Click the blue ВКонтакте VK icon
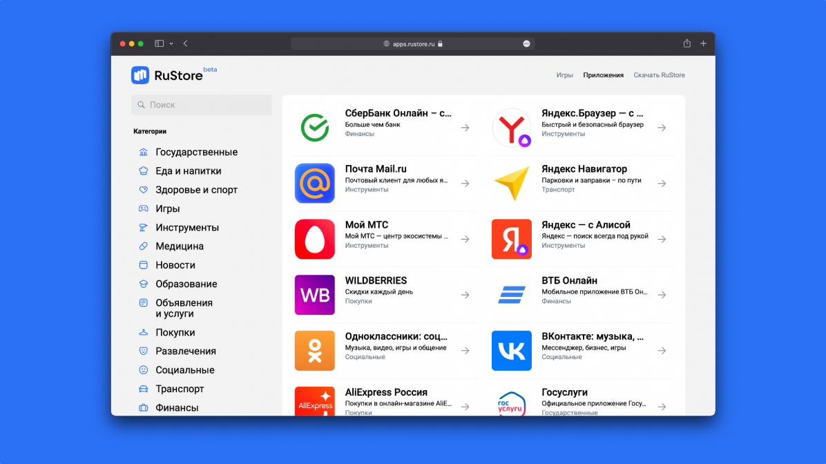Image resolution: width=826 pixels, height=464 pixels. point(511,351)
